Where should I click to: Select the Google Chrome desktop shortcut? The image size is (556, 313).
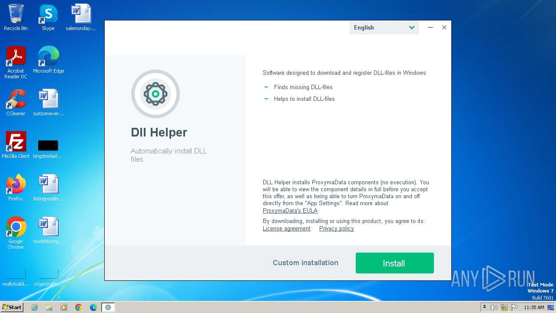pos(16,233)
